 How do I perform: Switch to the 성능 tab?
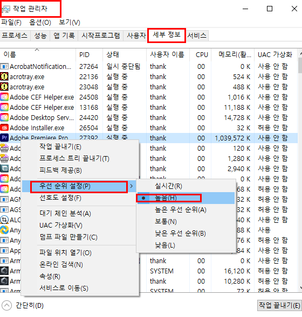(40, 36)
